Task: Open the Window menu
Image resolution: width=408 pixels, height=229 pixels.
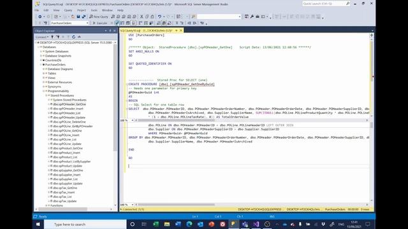Action: click(107, 10)
